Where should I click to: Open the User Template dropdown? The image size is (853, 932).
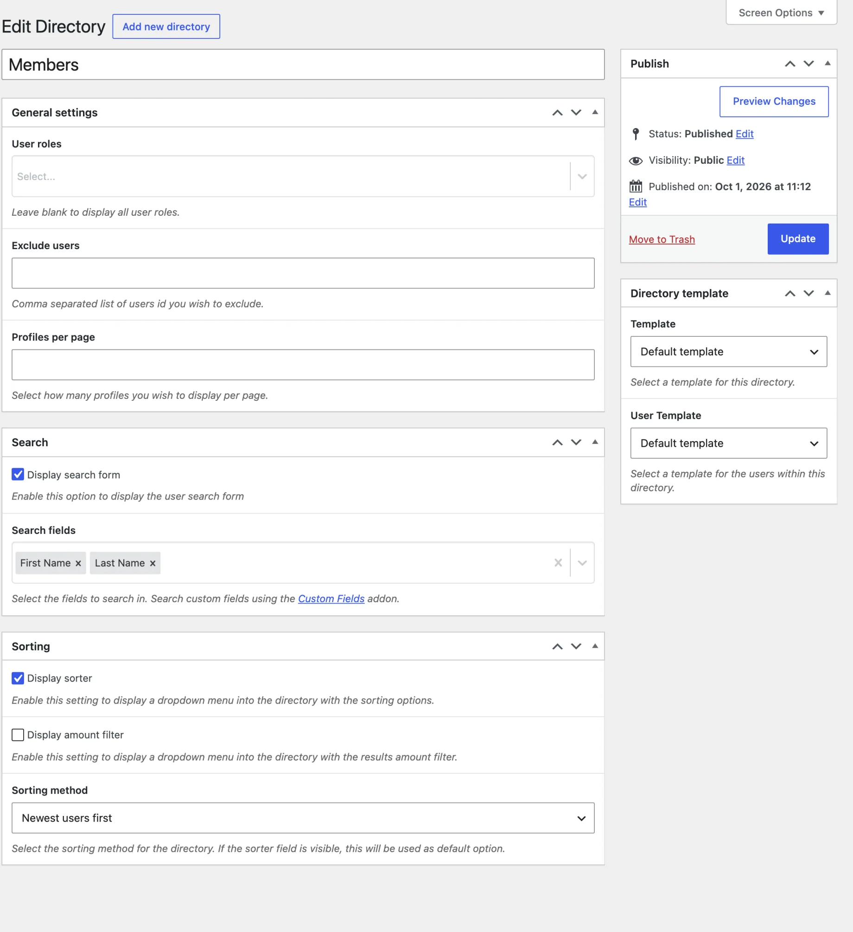[x=729, y=444]
